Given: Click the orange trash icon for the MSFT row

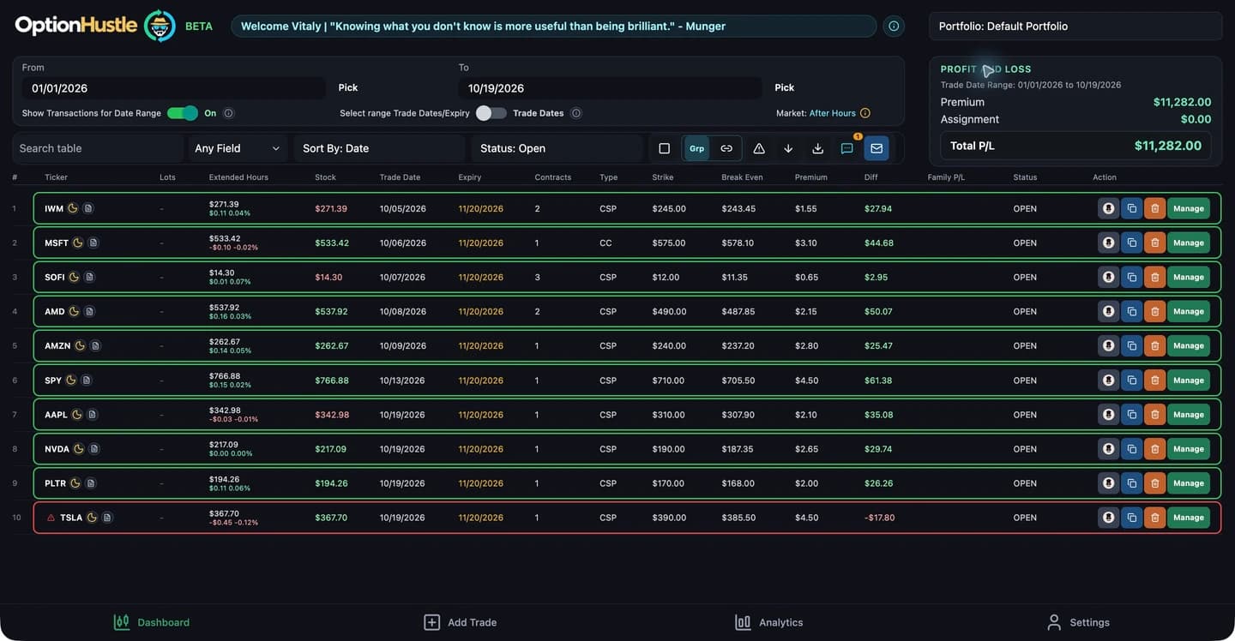Looking at the screenshot, I should pyautogui.click(x=1155, y=243).
